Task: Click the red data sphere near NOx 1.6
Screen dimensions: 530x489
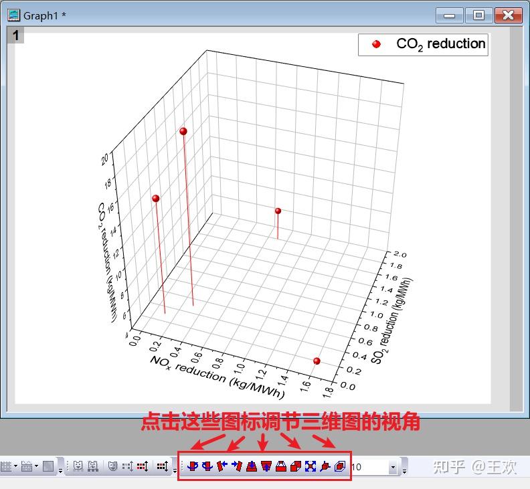Action: 317,361
